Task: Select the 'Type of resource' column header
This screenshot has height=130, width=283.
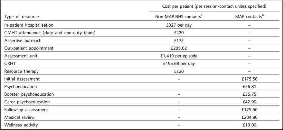Action: coord(23,16)
